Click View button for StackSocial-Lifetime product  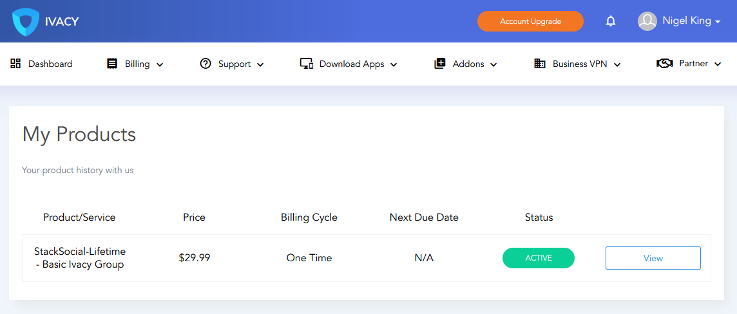pos(653,258)
